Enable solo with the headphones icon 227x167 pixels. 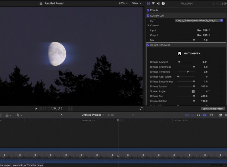[x=198, y=115]
